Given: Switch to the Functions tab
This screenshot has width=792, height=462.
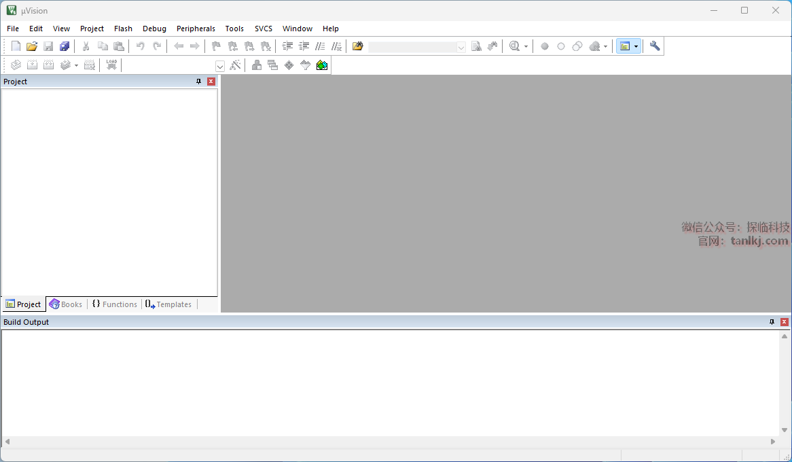Looking at the screenshot, I should [115, 304].
